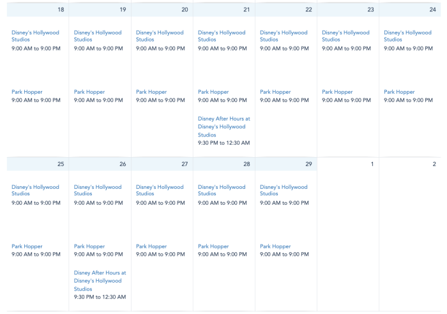Select Disney After Hours link on the 26th
Image resolution: width=447 pixels, height=314 pixels.
100,281
